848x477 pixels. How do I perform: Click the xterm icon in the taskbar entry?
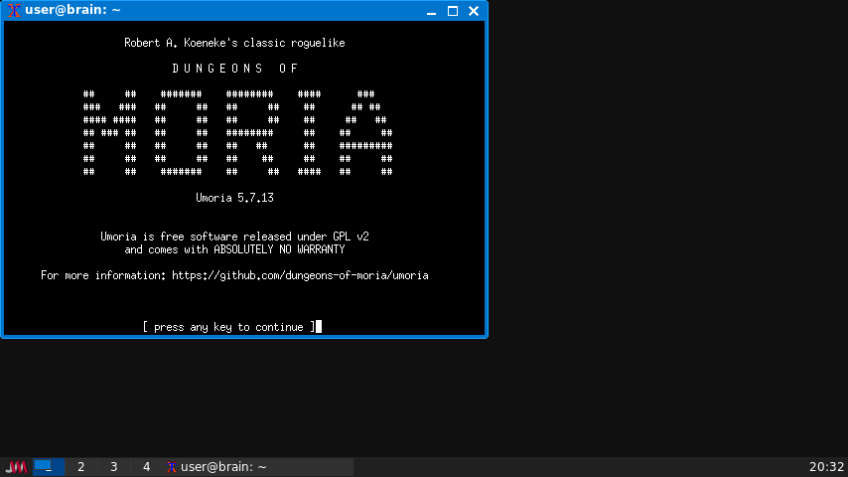click(x=172, y=467)
